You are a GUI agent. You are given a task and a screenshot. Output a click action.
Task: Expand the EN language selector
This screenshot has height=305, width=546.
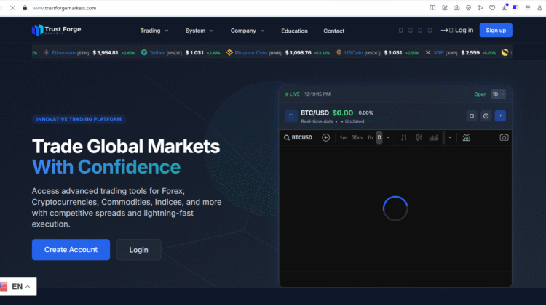[x=17, y=287]
